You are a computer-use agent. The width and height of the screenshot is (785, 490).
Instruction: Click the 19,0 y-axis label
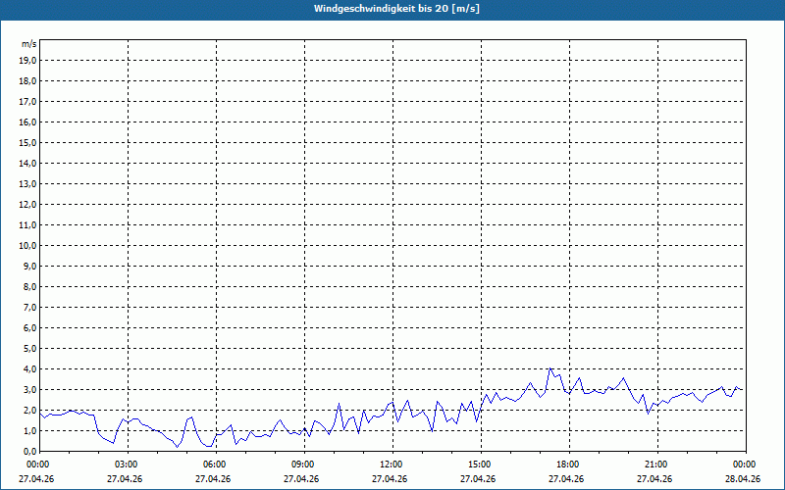pos(29,61)
